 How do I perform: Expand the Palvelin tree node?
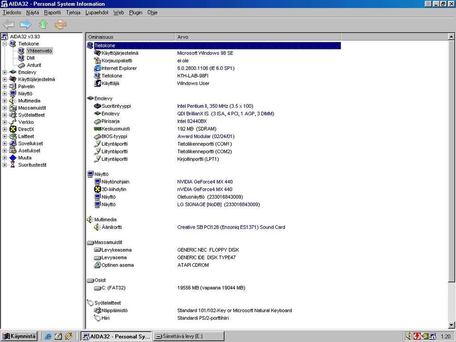click(5, 86)
